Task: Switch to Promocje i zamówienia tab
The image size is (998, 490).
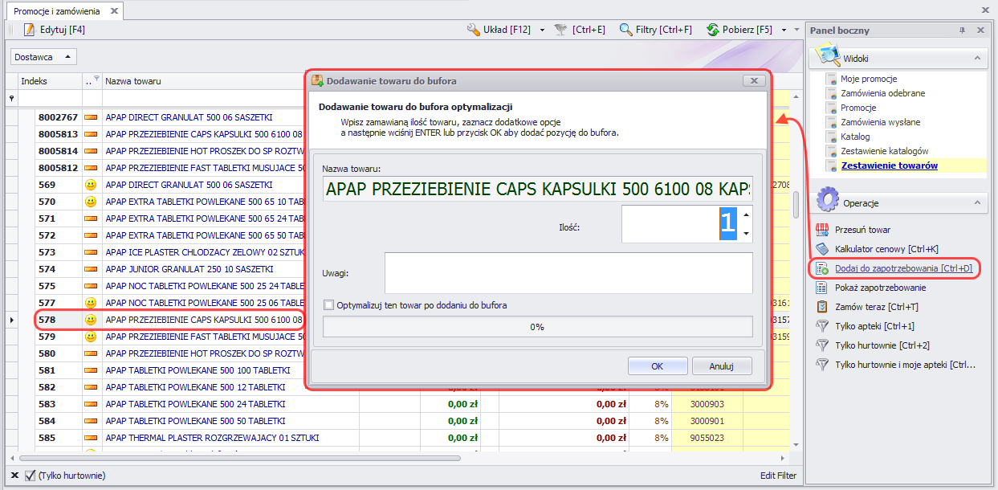Action: [x=55, y=11]
